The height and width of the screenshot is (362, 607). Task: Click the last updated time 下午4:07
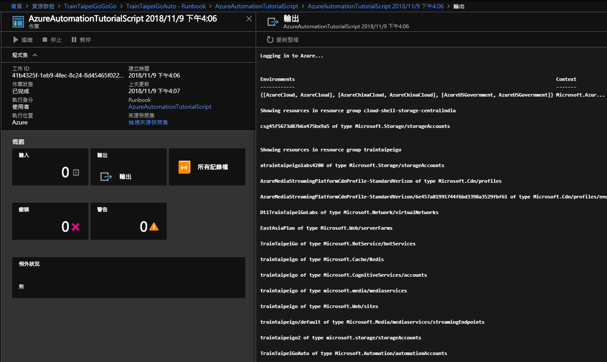pyautogui.click(x=154, y=91)
